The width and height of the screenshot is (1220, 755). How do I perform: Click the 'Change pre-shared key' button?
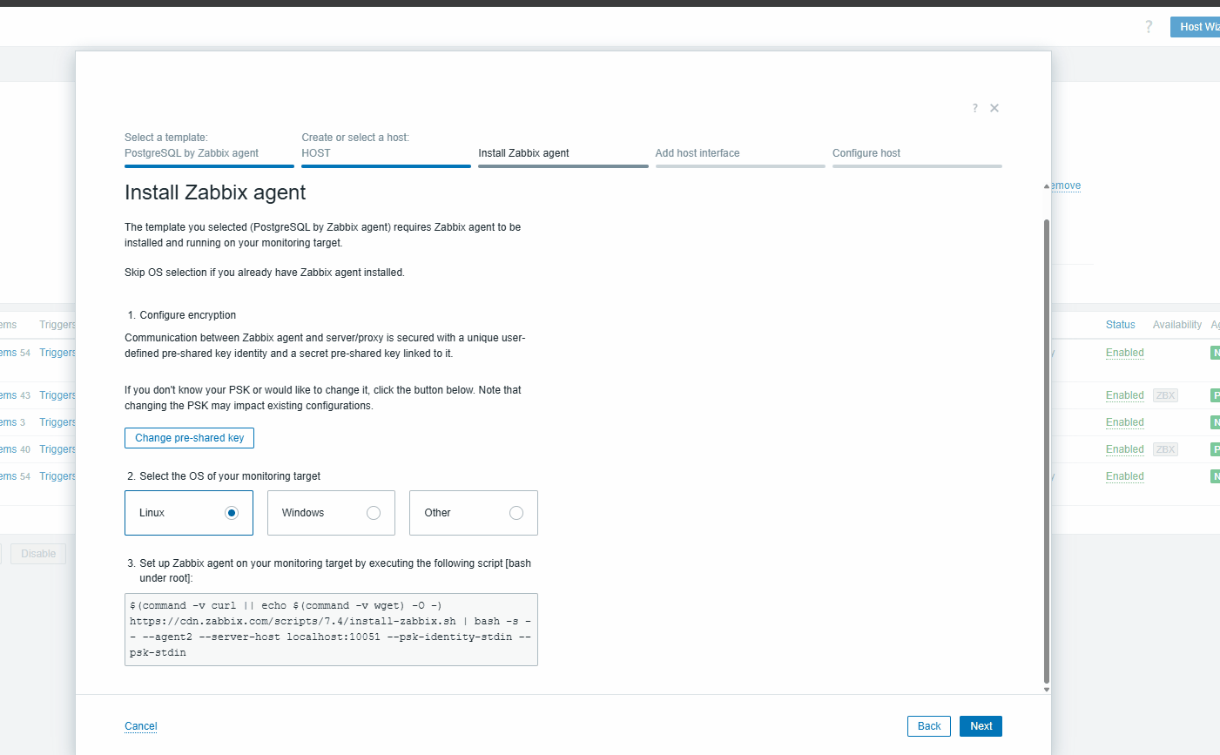189,438
